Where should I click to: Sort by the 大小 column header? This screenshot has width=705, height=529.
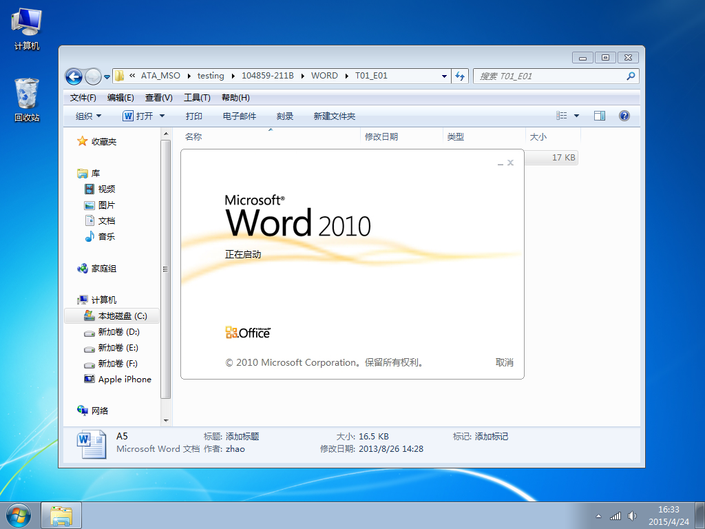click(538, 137)
